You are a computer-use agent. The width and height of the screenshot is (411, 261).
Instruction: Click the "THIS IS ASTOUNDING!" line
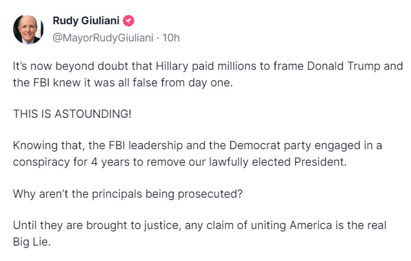point(72,114)
